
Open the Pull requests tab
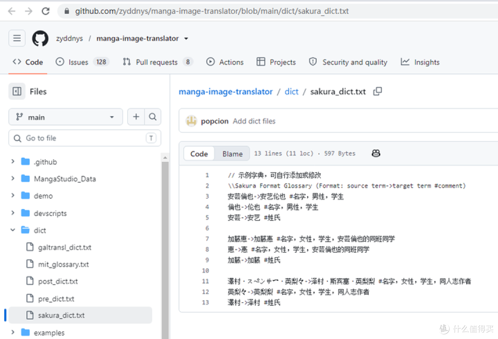click(x=158, y=62)
